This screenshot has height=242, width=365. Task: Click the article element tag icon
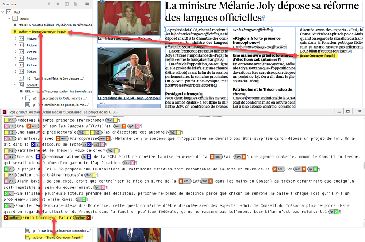pos(15,19)
